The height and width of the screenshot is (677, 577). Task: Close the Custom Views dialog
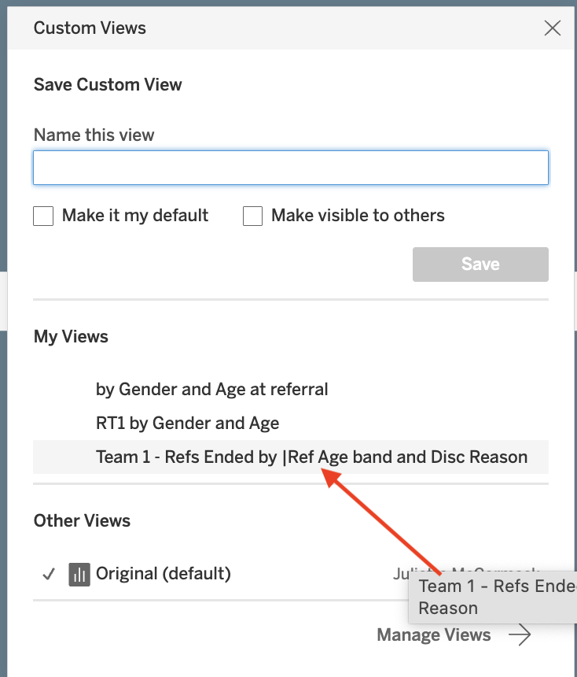pos(553,28)
